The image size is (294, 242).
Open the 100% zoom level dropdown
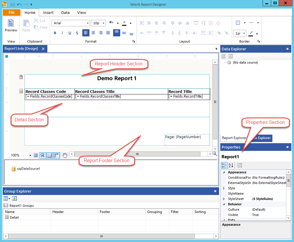point(30,155)
